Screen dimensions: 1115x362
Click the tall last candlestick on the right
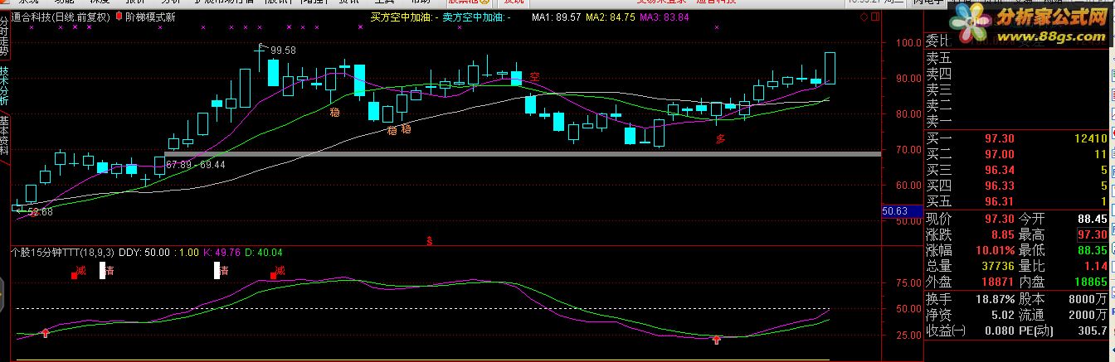830,67
